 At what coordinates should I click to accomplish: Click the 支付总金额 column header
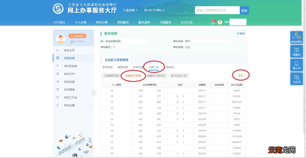click(x=237, y=85)
